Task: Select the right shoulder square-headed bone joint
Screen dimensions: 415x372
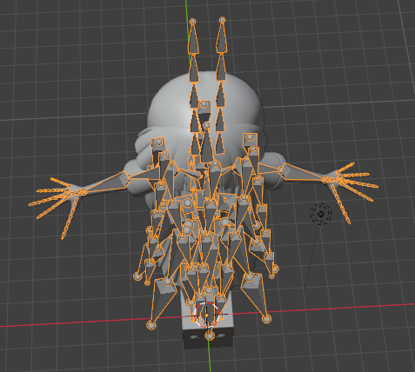Action: coord(250,137)
